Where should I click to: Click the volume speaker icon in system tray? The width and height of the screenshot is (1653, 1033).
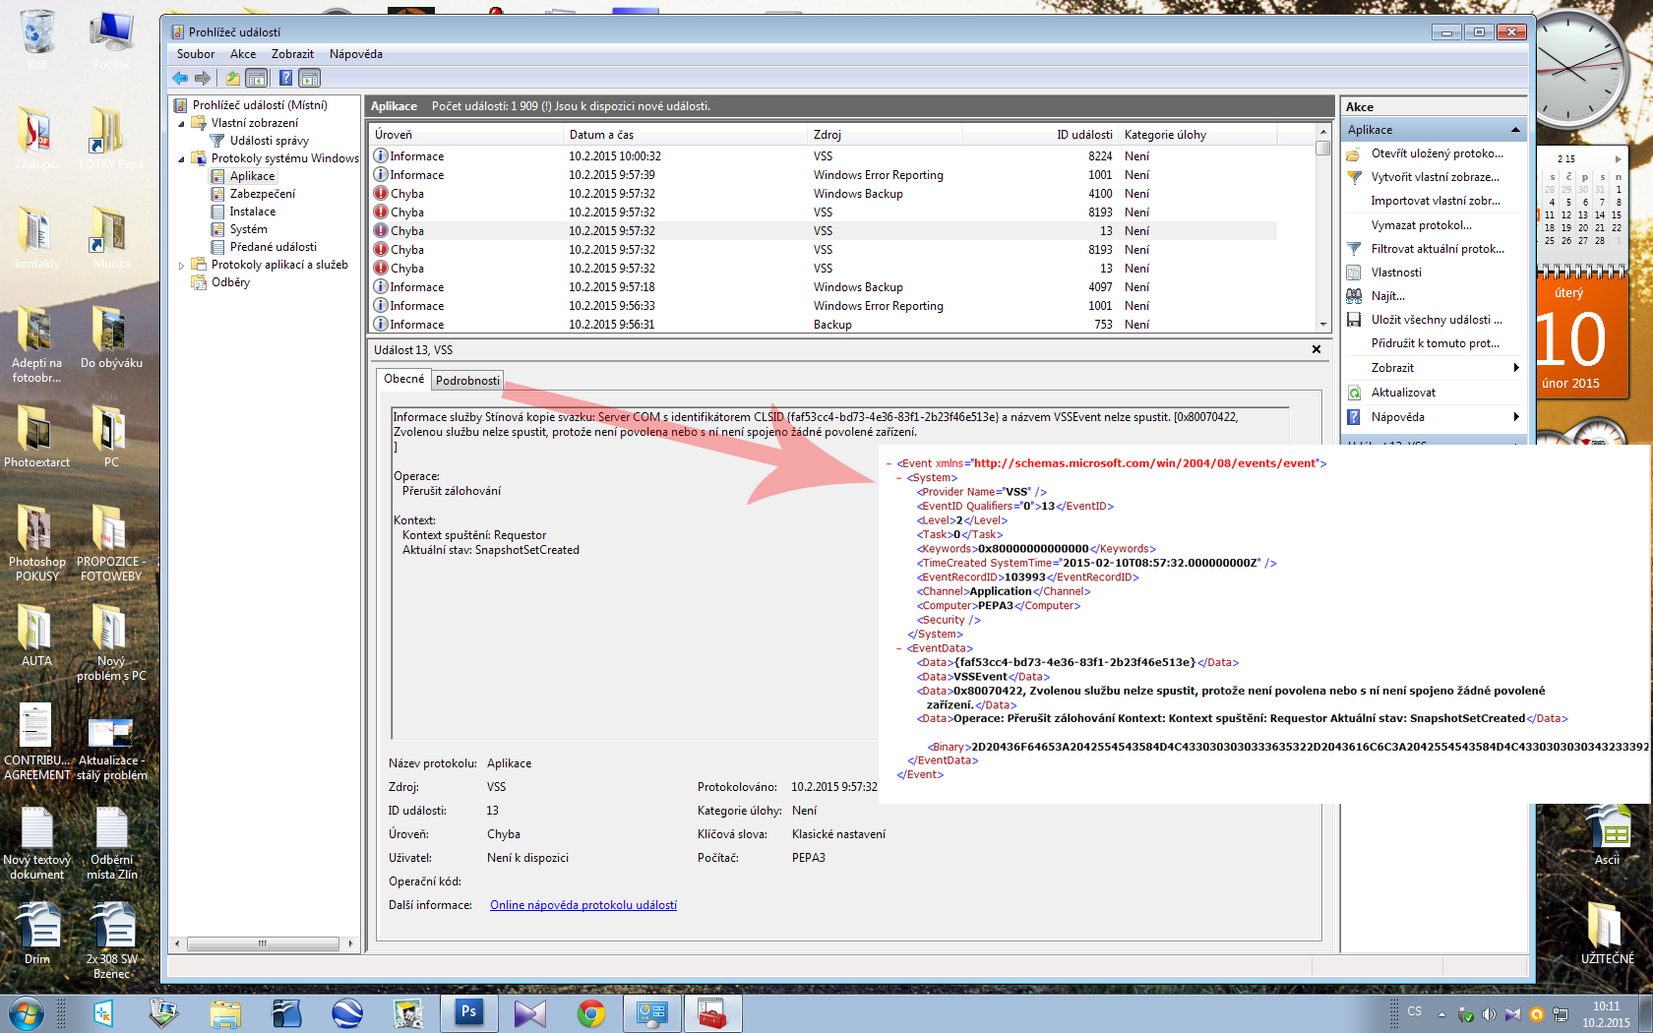[x=1489, y=1013]
